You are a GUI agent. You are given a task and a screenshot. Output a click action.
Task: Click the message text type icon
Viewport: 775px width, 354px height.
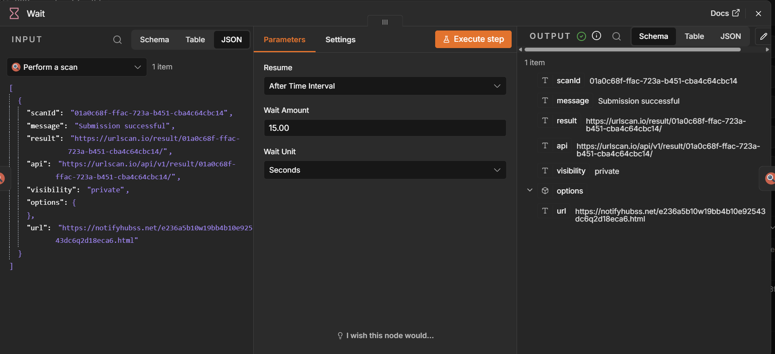[x=545, y=100]
